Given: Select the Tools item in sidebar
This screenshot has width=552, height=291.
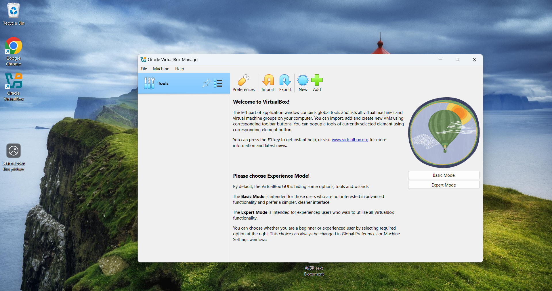Looking at the screenshot, I should coord(163,84).
